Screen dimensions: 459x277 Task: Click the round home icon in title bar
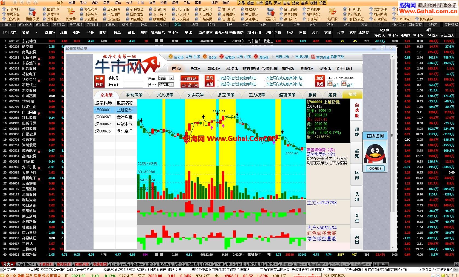tap(15, 3)
